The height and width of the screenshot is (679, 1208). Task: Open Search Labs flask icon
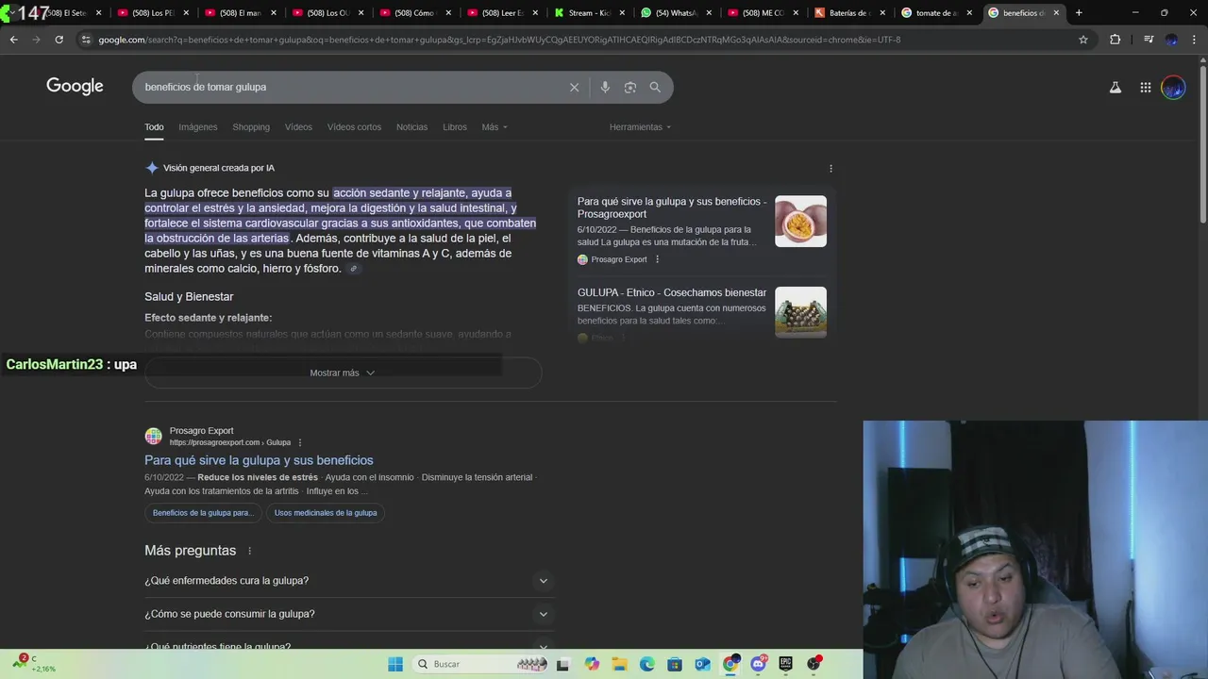pos(1115,87)
